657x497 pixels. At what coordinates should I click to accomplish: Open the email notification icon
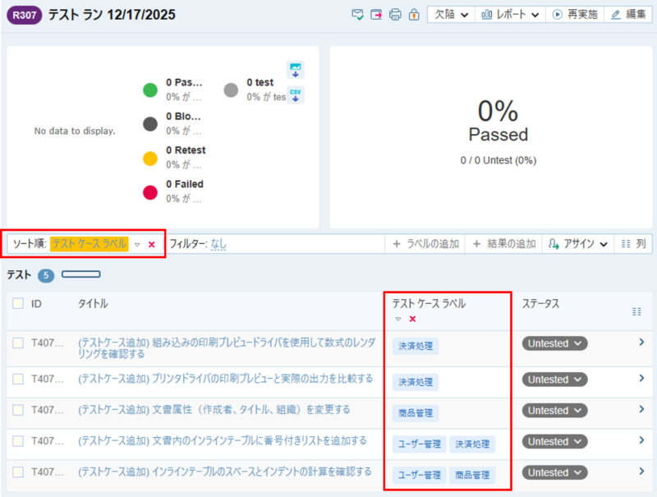(357, 14)
